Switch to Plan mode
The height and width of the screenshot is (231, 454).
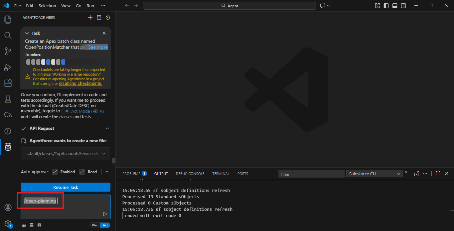95,225
